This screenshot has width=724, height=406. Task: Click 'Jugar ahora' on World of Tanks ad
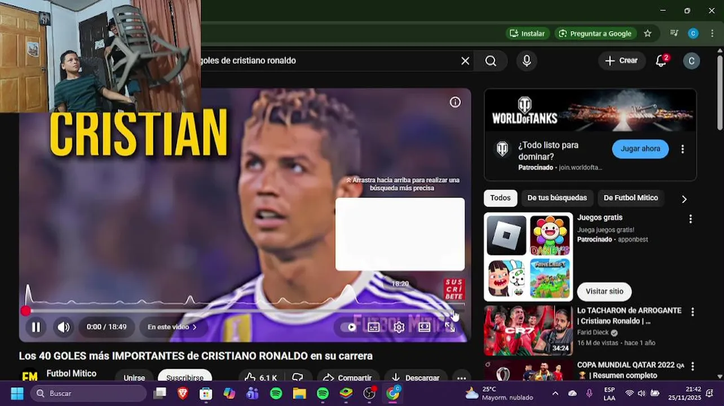click(640, 149)
